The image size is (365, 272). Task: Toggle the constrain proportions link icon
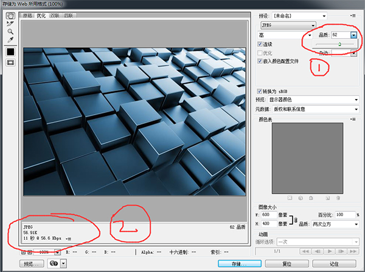point(296,220)
